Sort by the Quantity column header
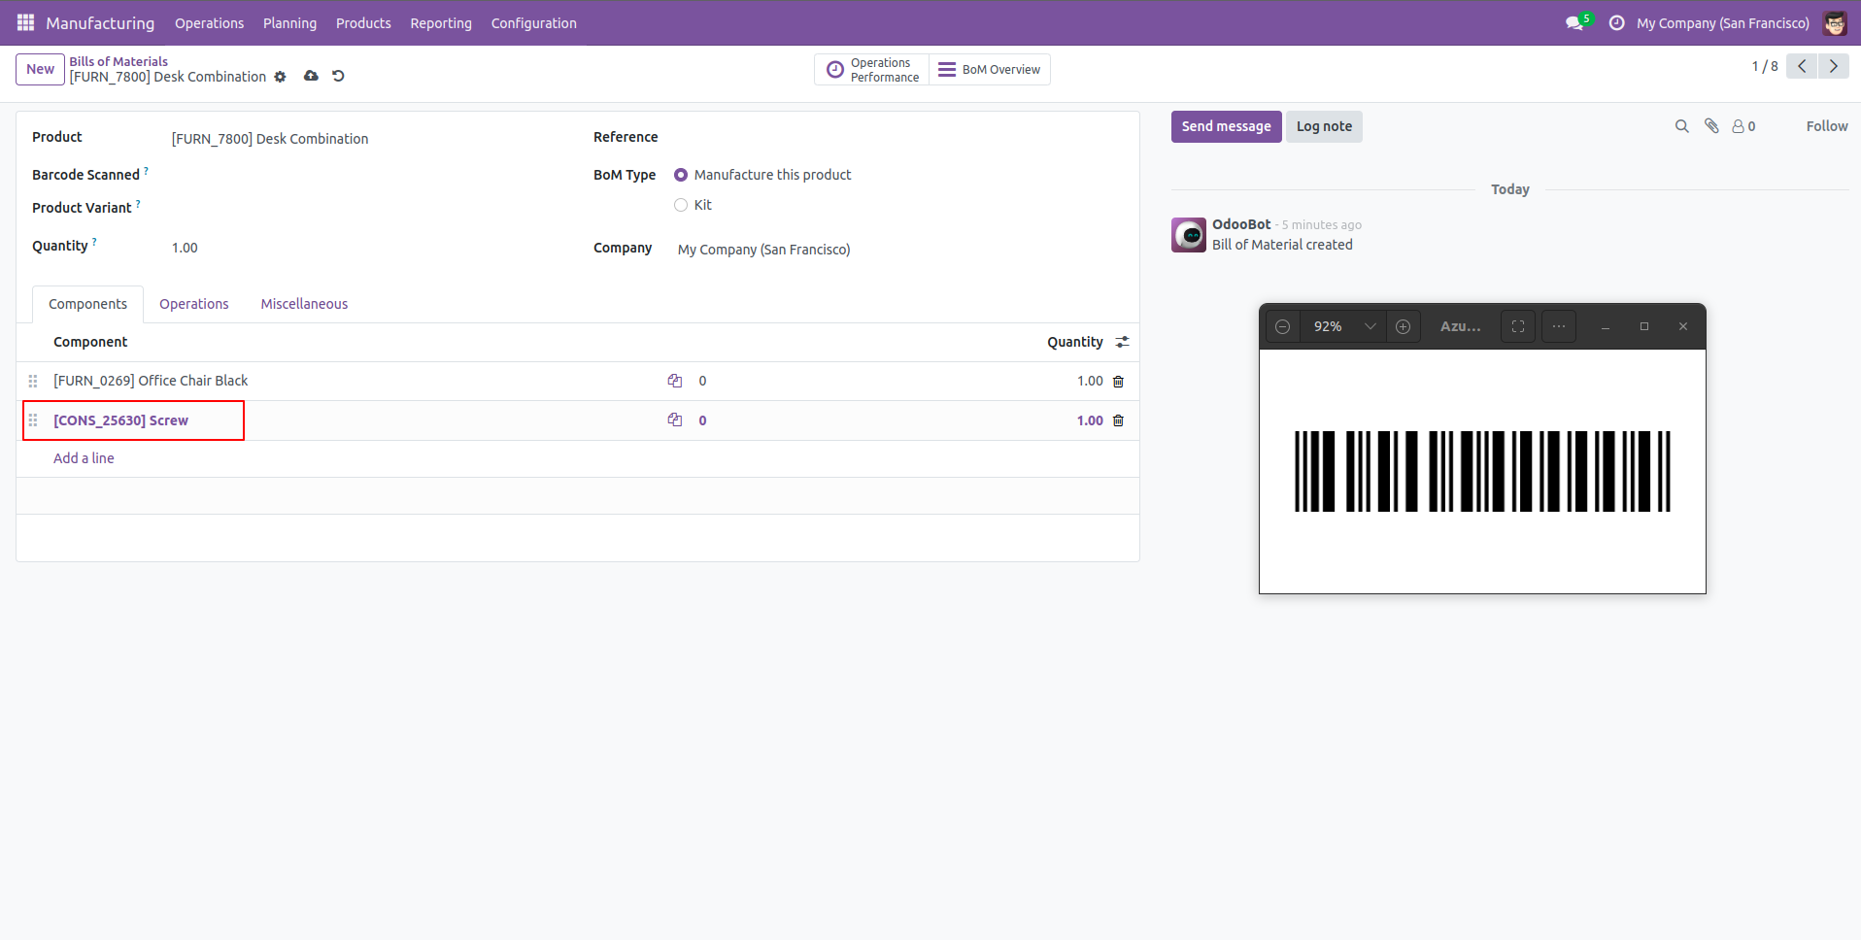Viewport: 1861px width, 940px height. (1074, 342)
